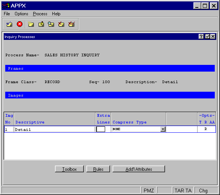Minimize the APPX window
The width and height of the screenshot is (220, 195).
(x=197, y=6)
